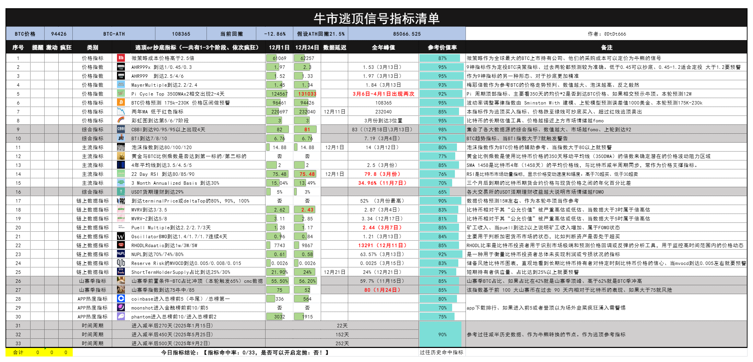
Task: Select the CBBI indicator icon
Action: pos(120,129)
